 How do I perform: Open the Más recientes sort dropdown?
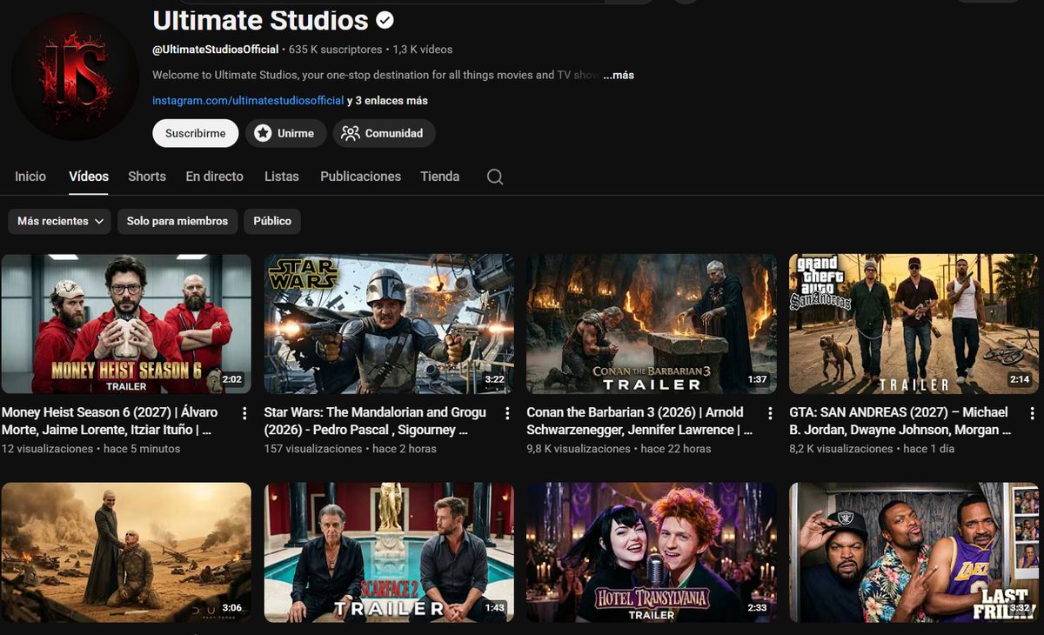click(x=60, y=221)
